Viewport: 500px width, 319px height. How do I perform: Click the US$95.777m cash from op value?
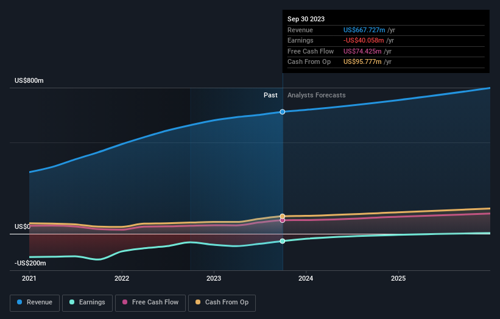pos(362,62)
